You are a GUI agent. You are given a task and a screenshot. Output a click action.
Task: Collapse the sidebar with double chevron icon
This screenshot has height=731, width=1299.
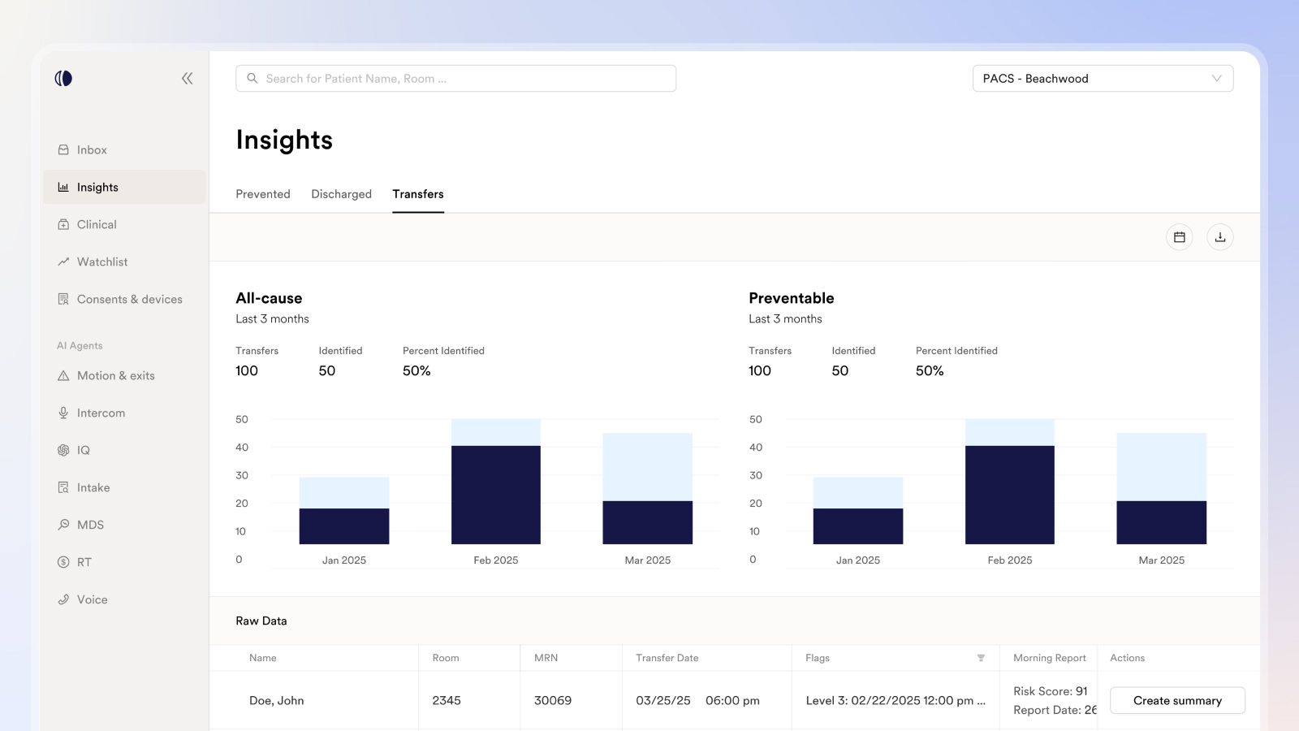(x=188, y=78)
